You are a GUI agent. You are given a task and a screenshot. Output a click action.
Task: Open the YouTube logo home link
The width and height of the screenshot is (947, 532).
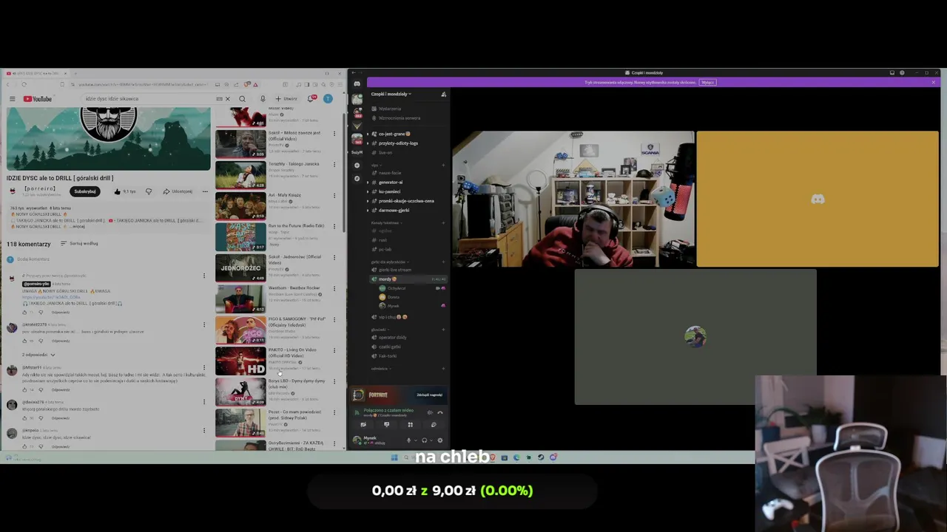[38, 98]
